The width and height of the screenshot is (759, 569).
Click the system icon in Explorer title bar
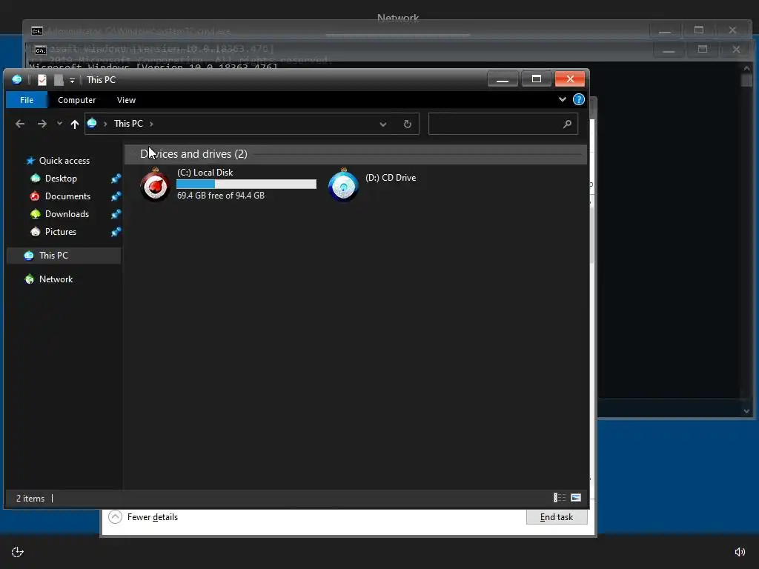click(17, 80)
